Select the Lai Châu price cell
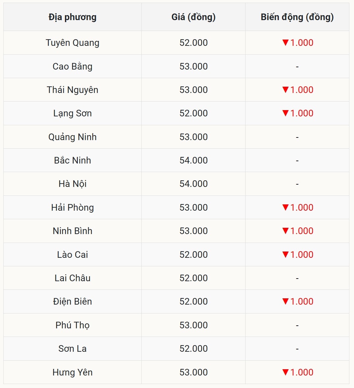This screenshot has height=388, width=354. click(193, 278)
